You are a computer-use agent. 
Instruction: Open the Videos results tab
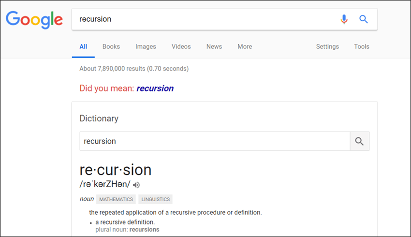coord(181,46)
